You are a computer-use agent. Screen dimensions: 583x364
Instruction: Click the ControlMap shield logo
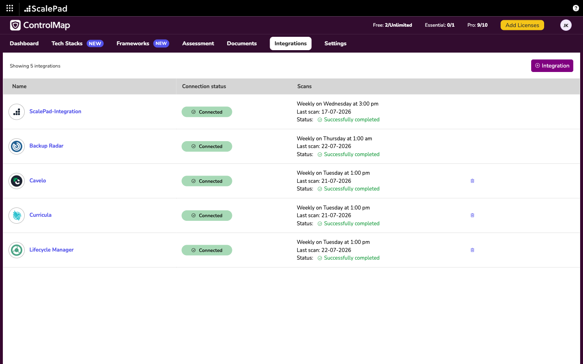point(15,25)
